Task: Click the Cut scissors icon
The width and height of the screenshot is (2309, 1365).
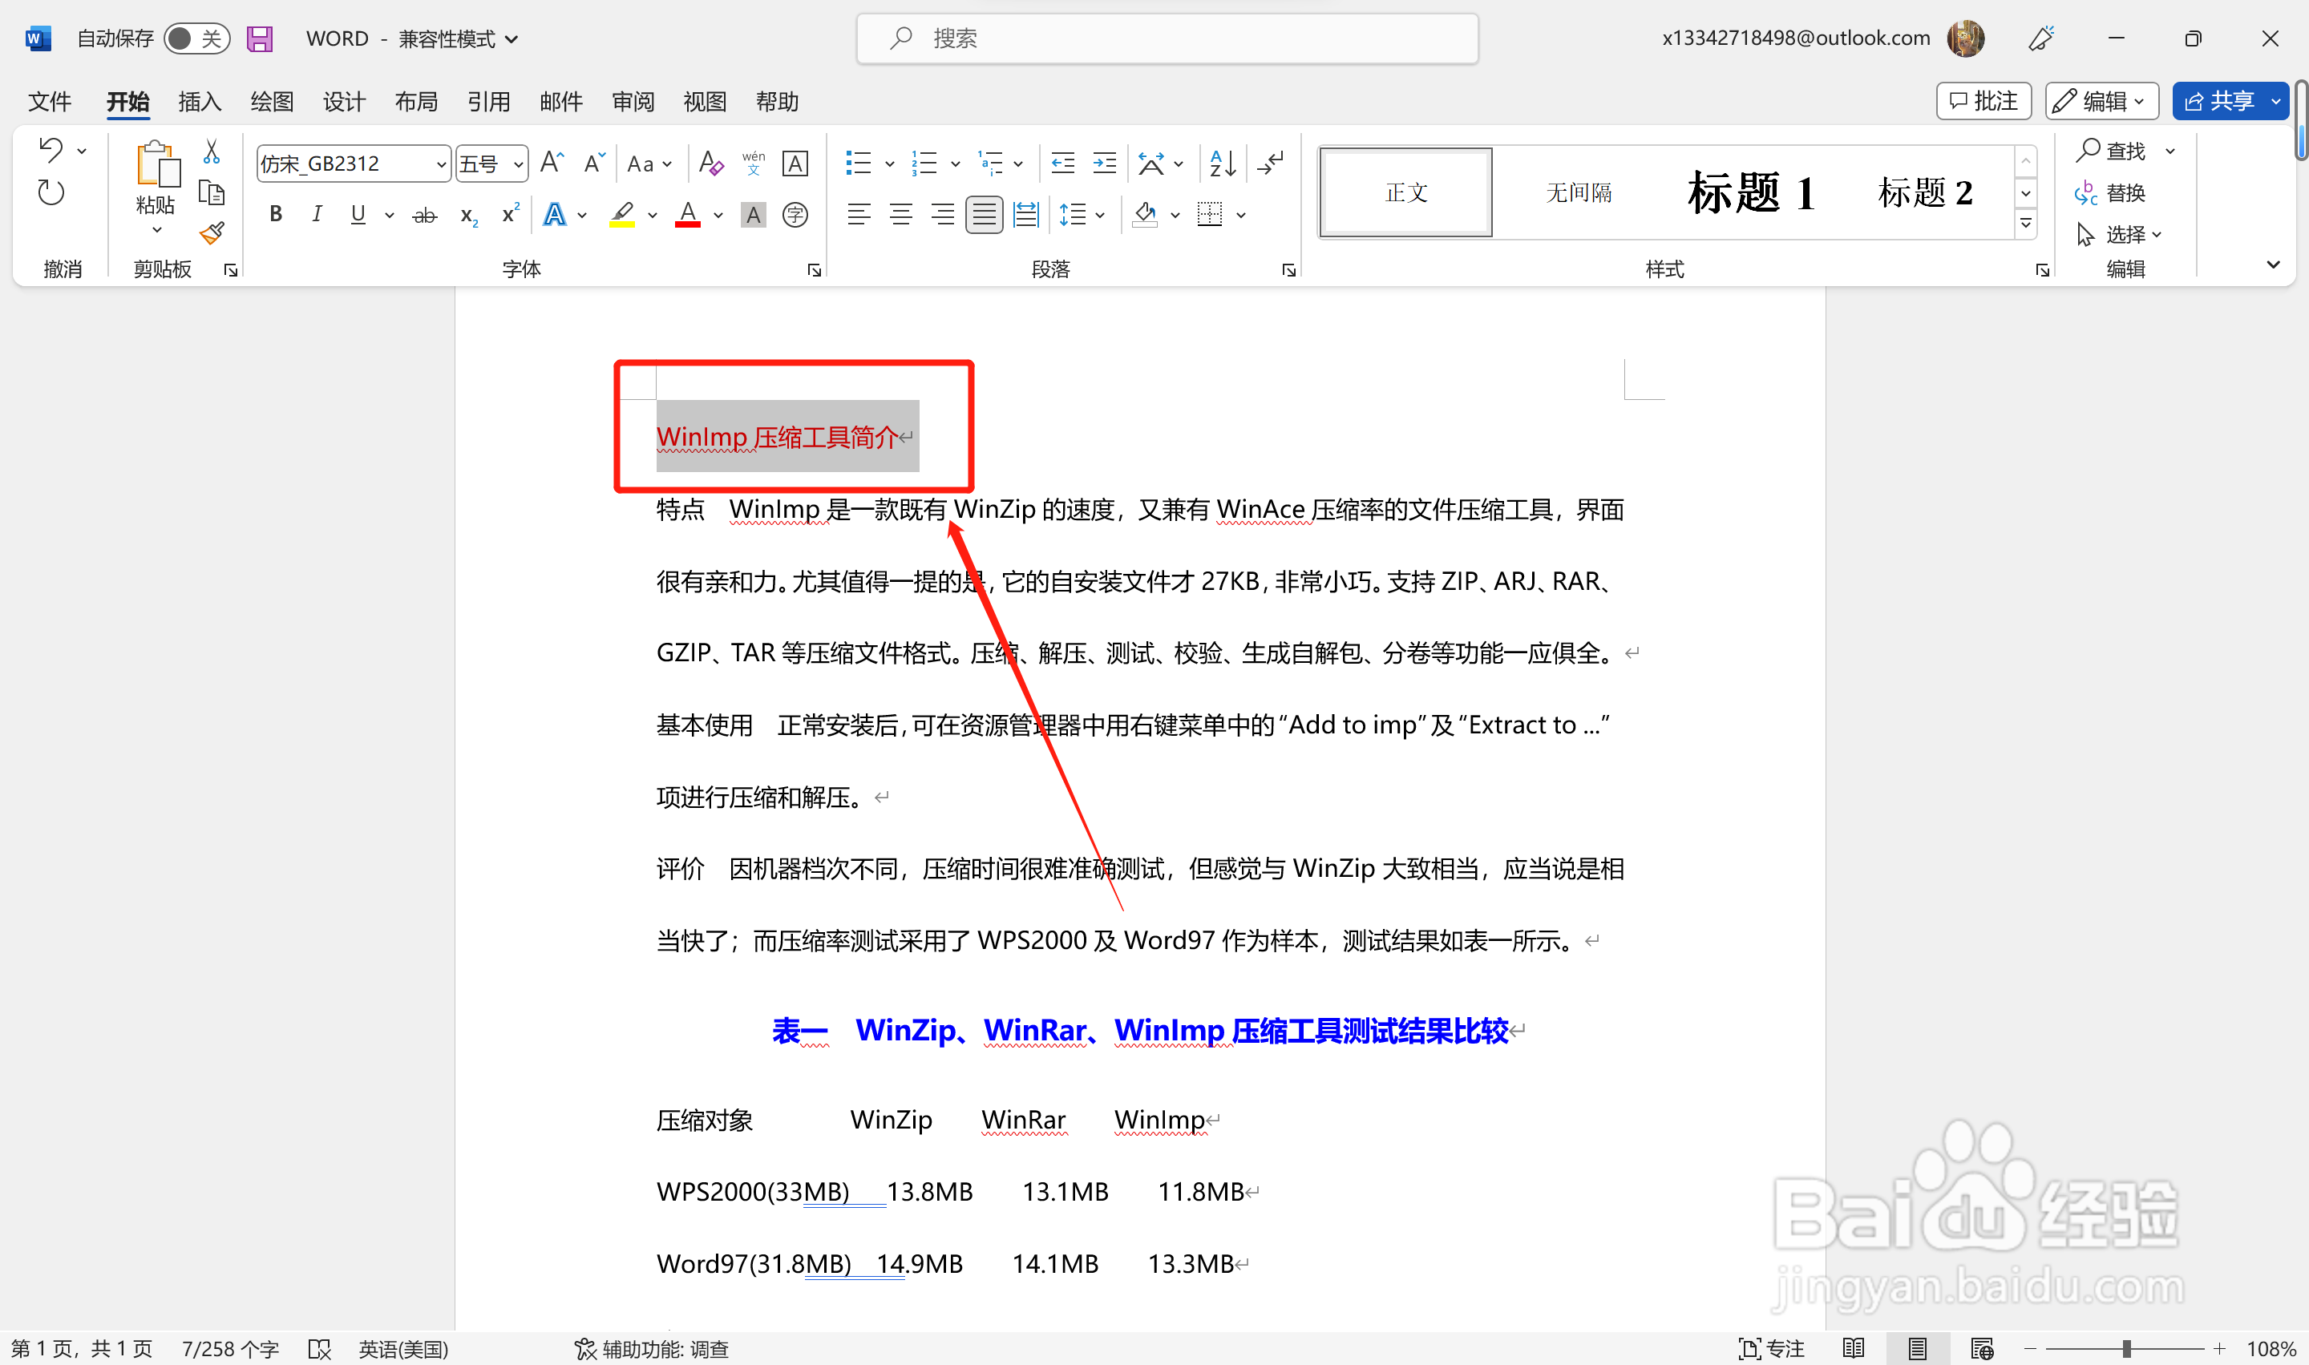Action: (x=212, y=151)
